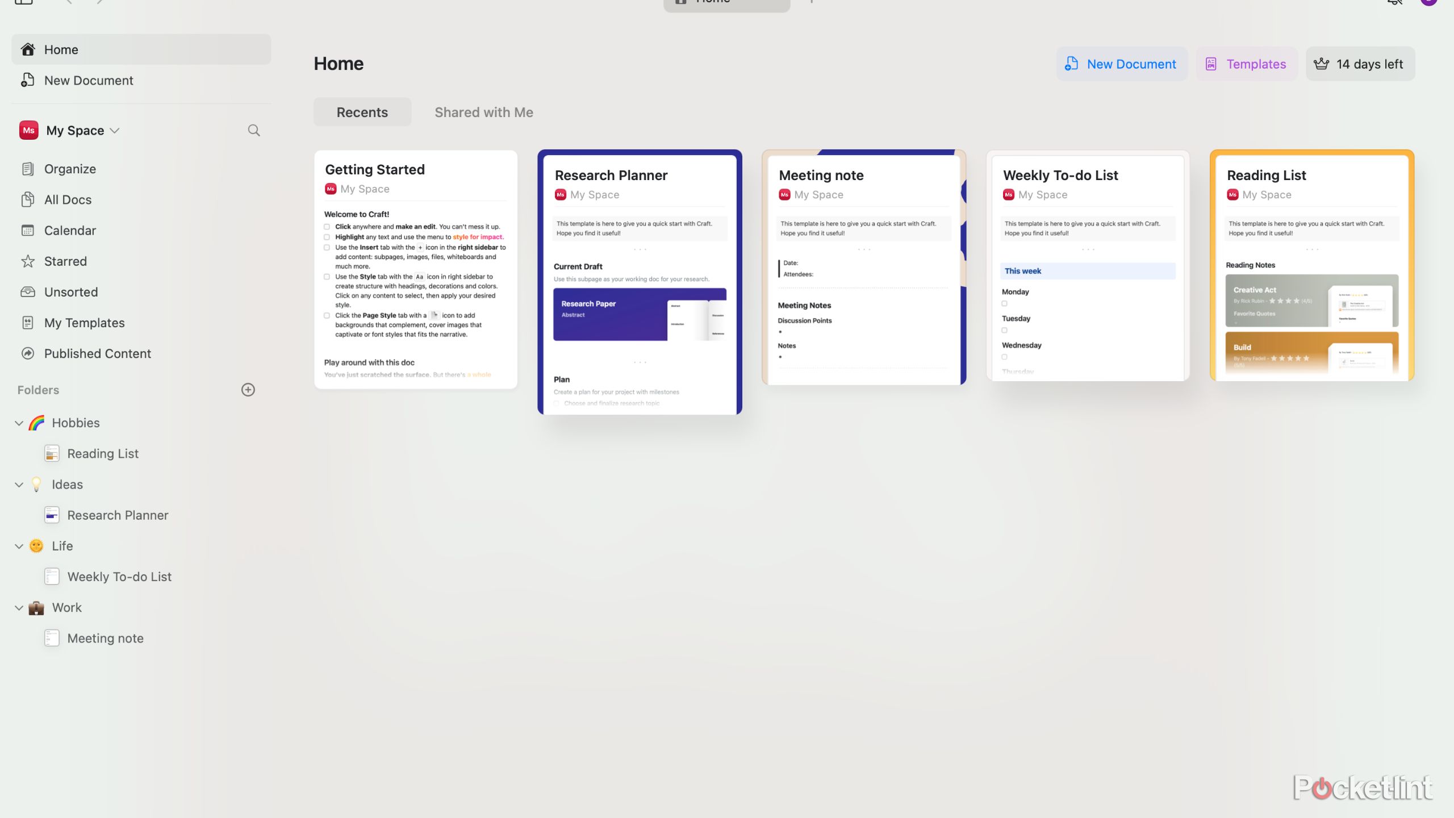
Task: Open Research Planner under Ideas folder
Action: click(x=118, y=515)
